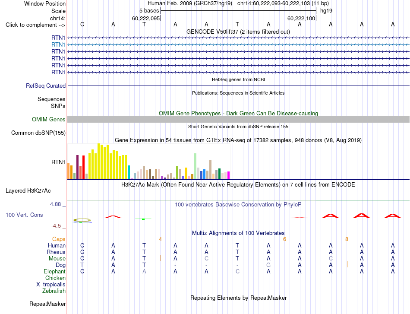The height and width of the screenshot is (314, 410).
Task: Click the Human species label
Action: [57, 246]
